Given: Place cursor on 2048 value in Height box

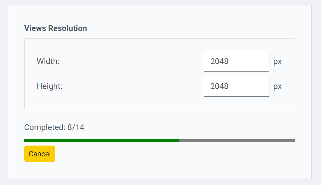Looking at the screenshot, I should click(x=219, y=86).
